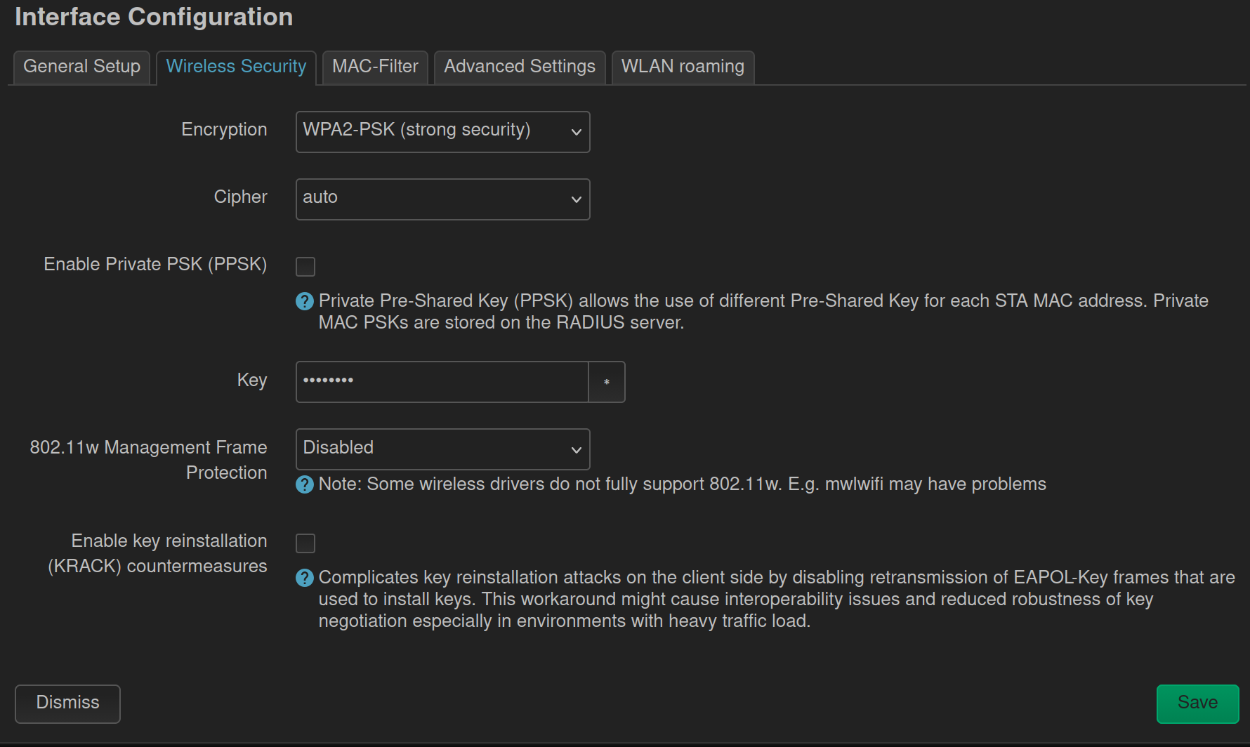
Task: Open the MAC-Filter tab
Action: click(375, 67)
